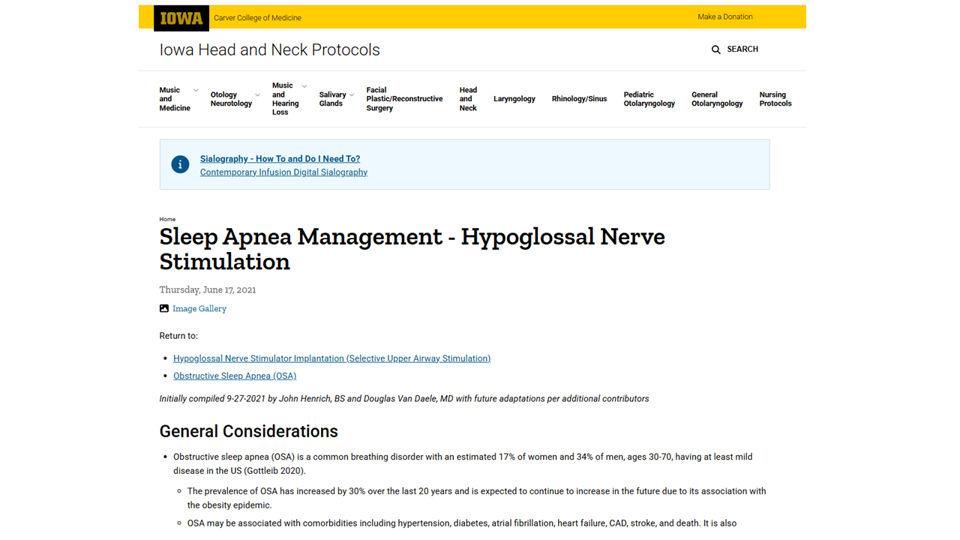The width and height of the screenshot is (960, 540).
Task: Go to Pediatric Otolaryngology section
Action: click(649, 99)
